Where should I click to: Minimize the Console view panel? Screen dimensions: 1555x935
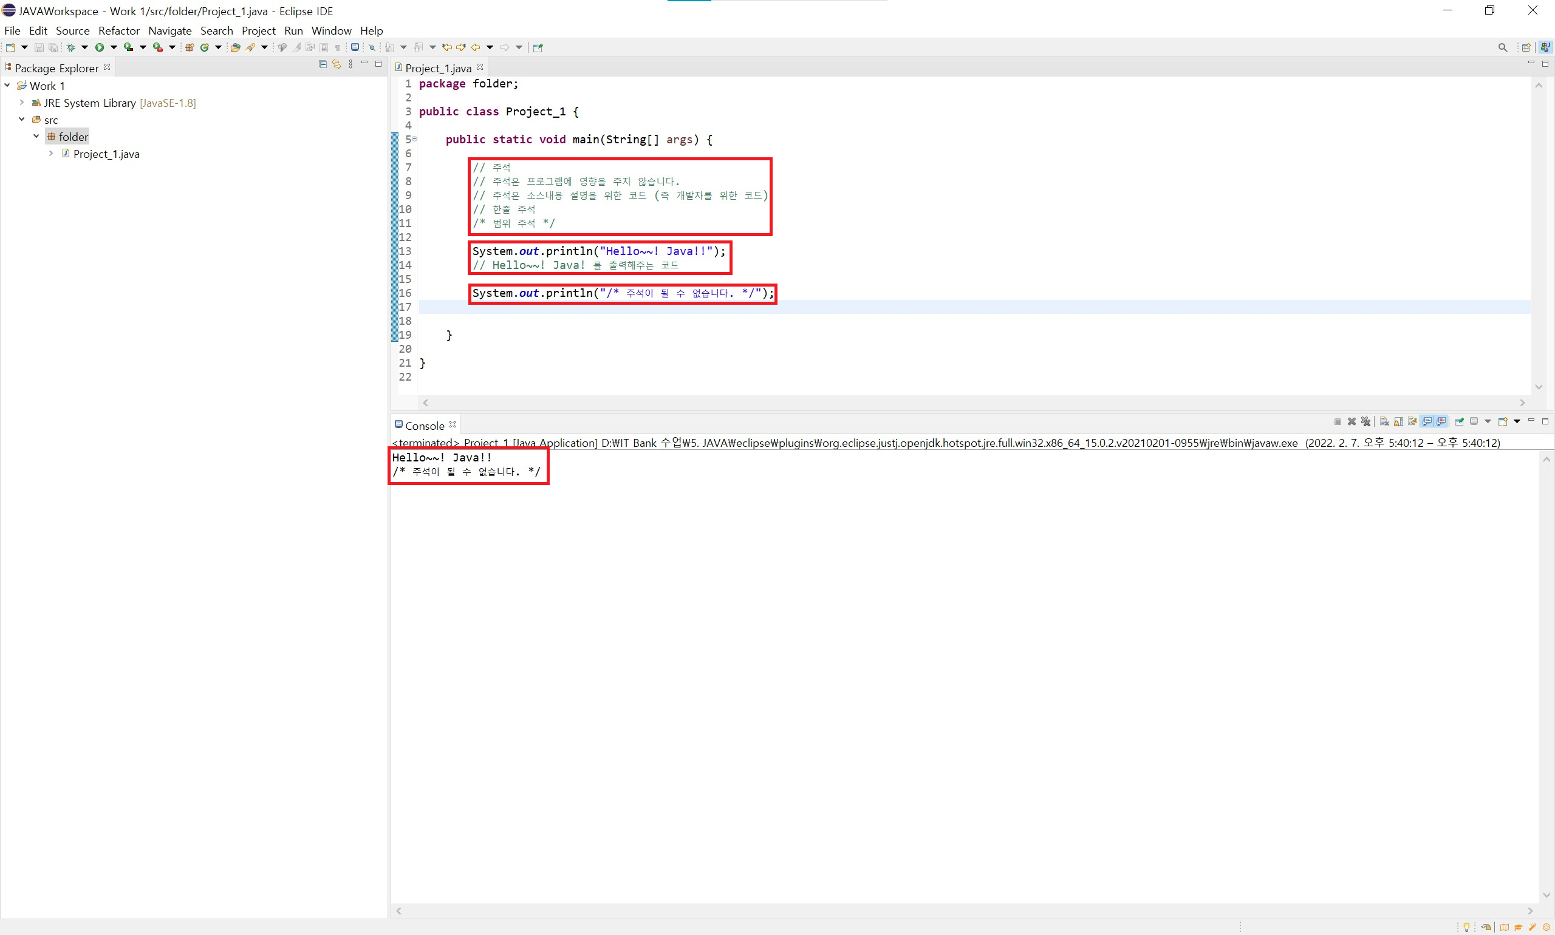tap(1531, 420)
